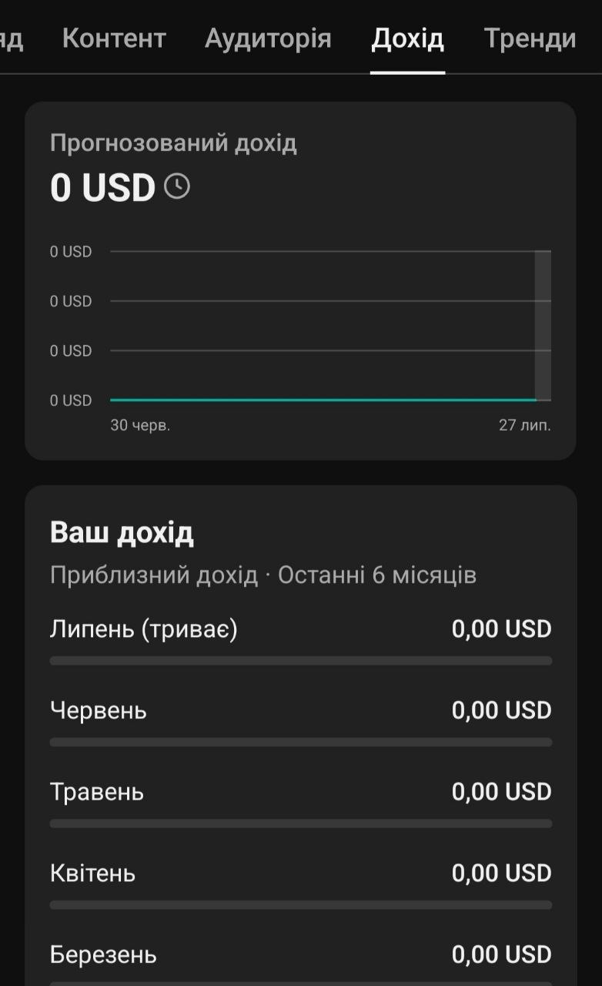Tap the Липень progress bar

click(301, 661)
